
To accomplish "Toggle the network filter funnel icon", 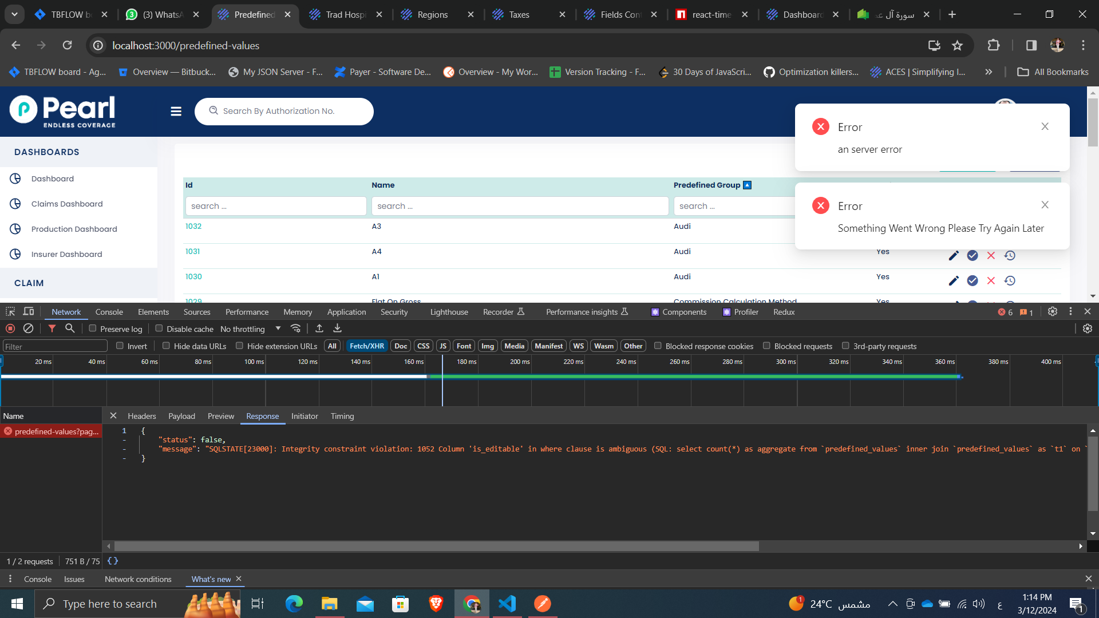I will pos(52,328).
